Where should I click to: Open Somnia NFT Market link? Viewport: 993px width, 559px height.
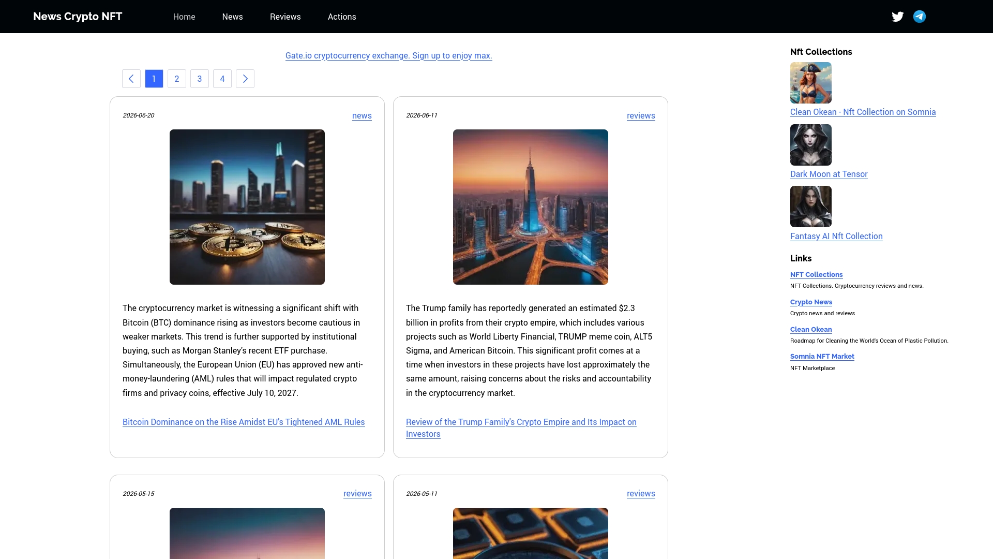click(x=822, y=357)
